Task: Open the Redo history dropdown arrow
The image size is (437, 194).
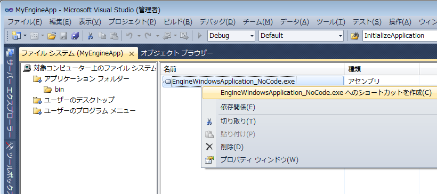Action: pyautogui.click(x=157, y=36)
